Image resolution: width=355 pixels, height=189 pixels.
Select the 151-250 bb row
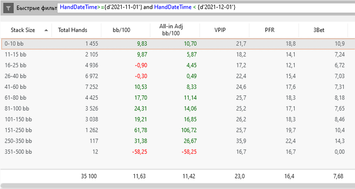coord(177,130)
